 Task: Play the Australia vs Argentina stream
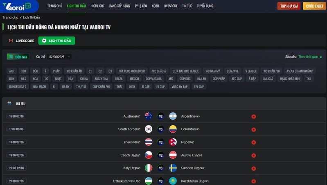coord(254,117)
